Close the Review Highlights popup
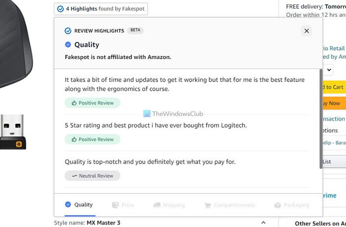346x227 pixels. pyautogui.click(x=306, y=31)
